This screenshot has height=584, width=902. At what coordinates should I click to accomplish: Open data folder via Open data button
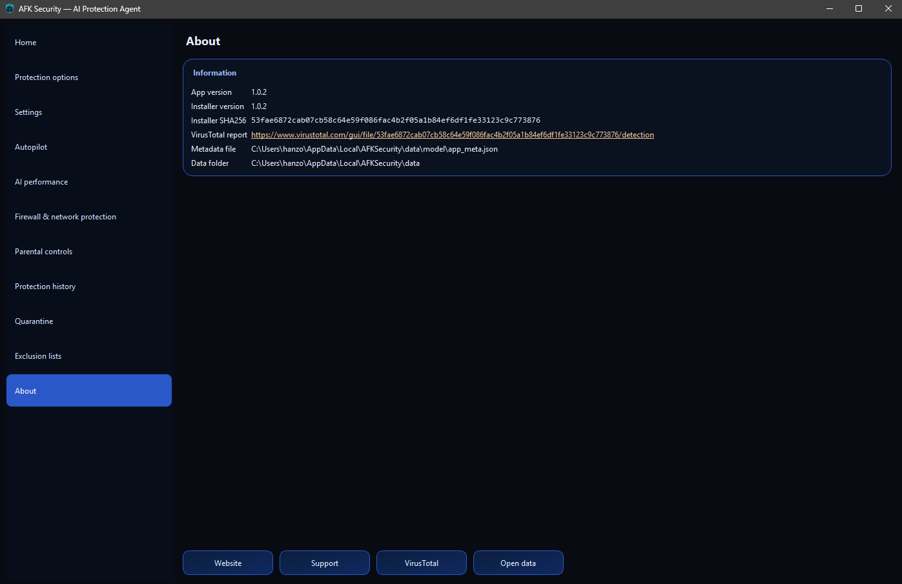[x=518, y=563]
